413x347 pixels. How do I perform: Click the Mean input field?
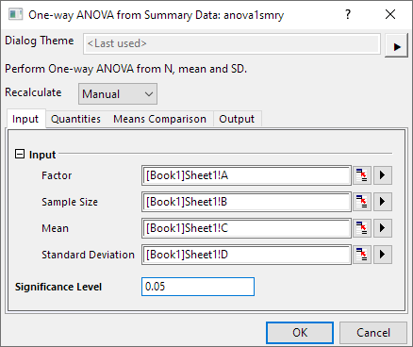(246, 228)
